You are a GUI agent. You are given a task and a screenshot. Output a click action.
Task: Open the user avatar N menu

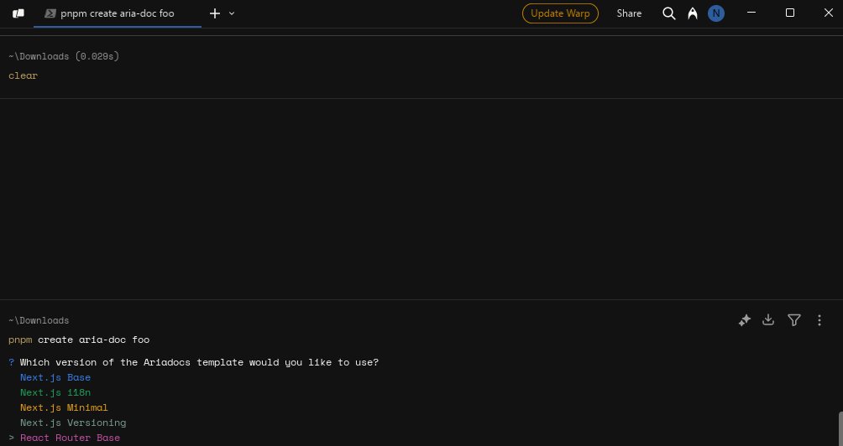715,13
